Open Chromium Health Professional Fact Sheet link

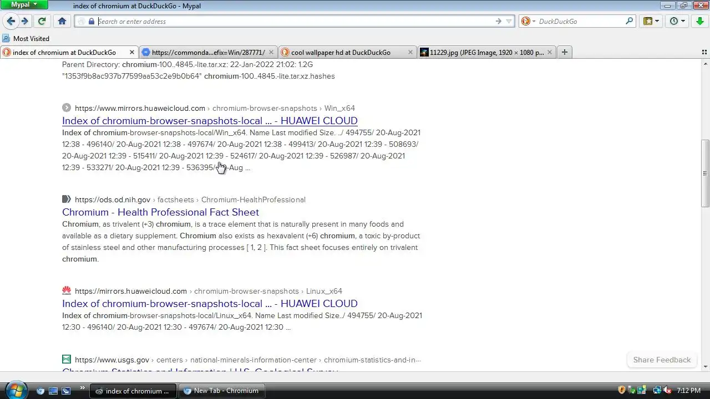point(160,212)
